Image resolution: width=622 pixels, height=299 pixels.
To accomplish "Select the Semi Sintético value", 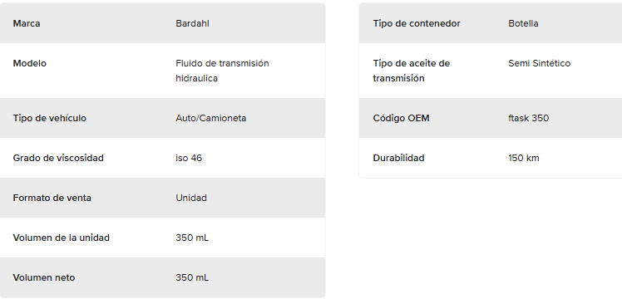I will 539,63.
